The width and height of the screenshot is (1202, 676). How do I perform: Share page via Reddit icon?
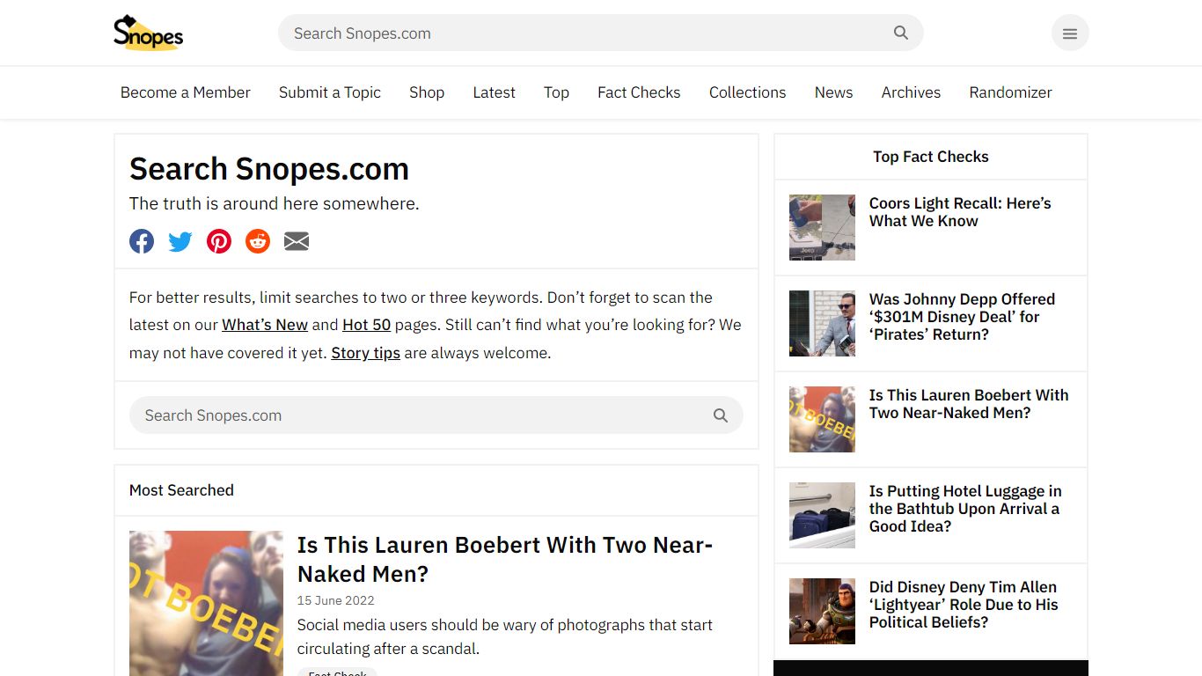point(258,241)
